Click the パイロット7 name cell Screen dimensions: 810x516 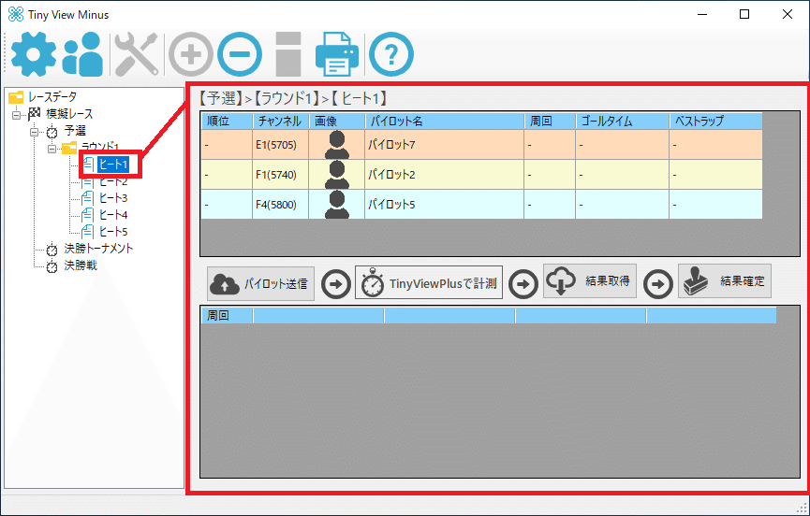click(444, 145)
